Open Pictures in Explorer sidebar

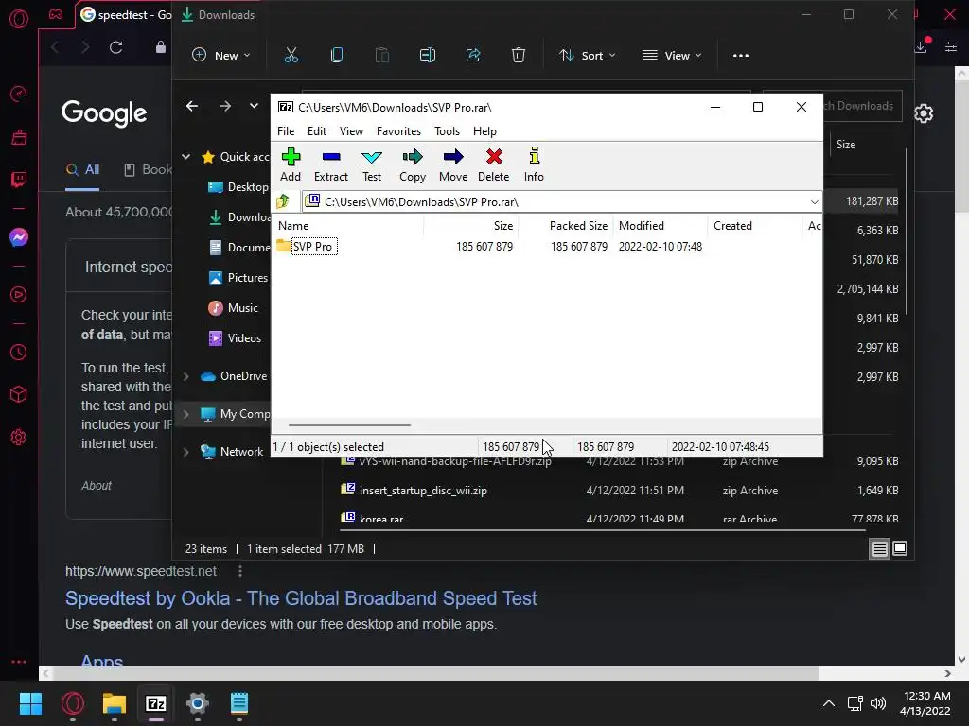tap(238, 278)
